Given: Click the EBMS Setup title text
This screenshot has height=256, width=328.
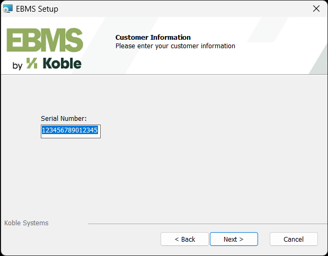Looking at the screenshot, I should point(37,8).
